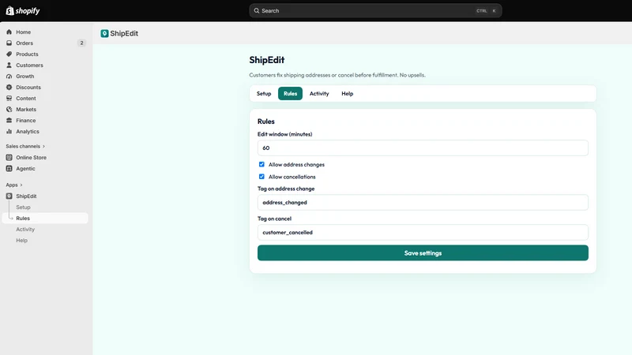Switch to the Setup tab
632x355 pixels.
[x=264, y=93]
